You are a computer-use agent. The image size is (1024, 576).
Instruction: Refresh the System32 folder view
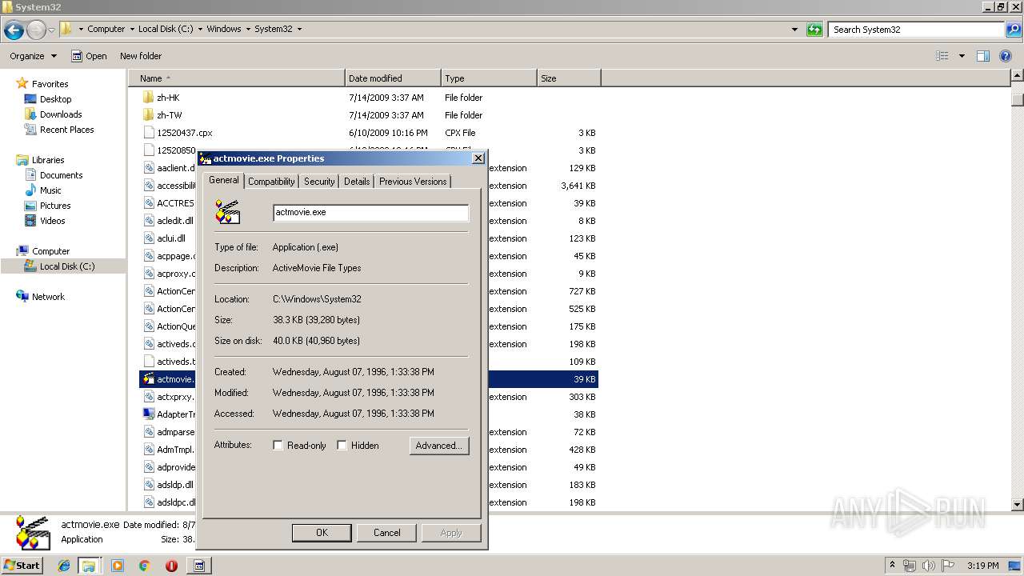coord(814,30)
